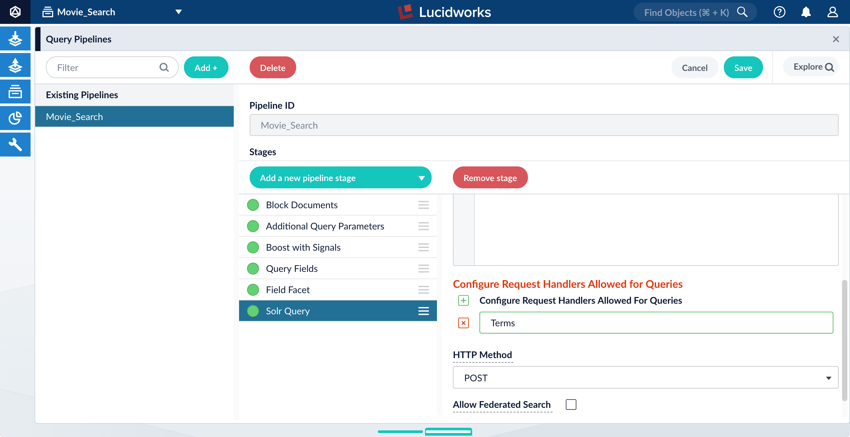
Task: Expand the Movie_Search app selector dropdown
Action: tap(178, 12)
